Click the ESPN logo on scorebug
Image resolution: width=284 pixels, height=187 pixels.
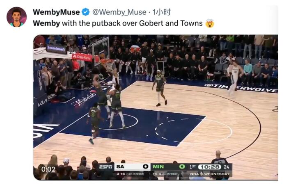click(106, 167)
